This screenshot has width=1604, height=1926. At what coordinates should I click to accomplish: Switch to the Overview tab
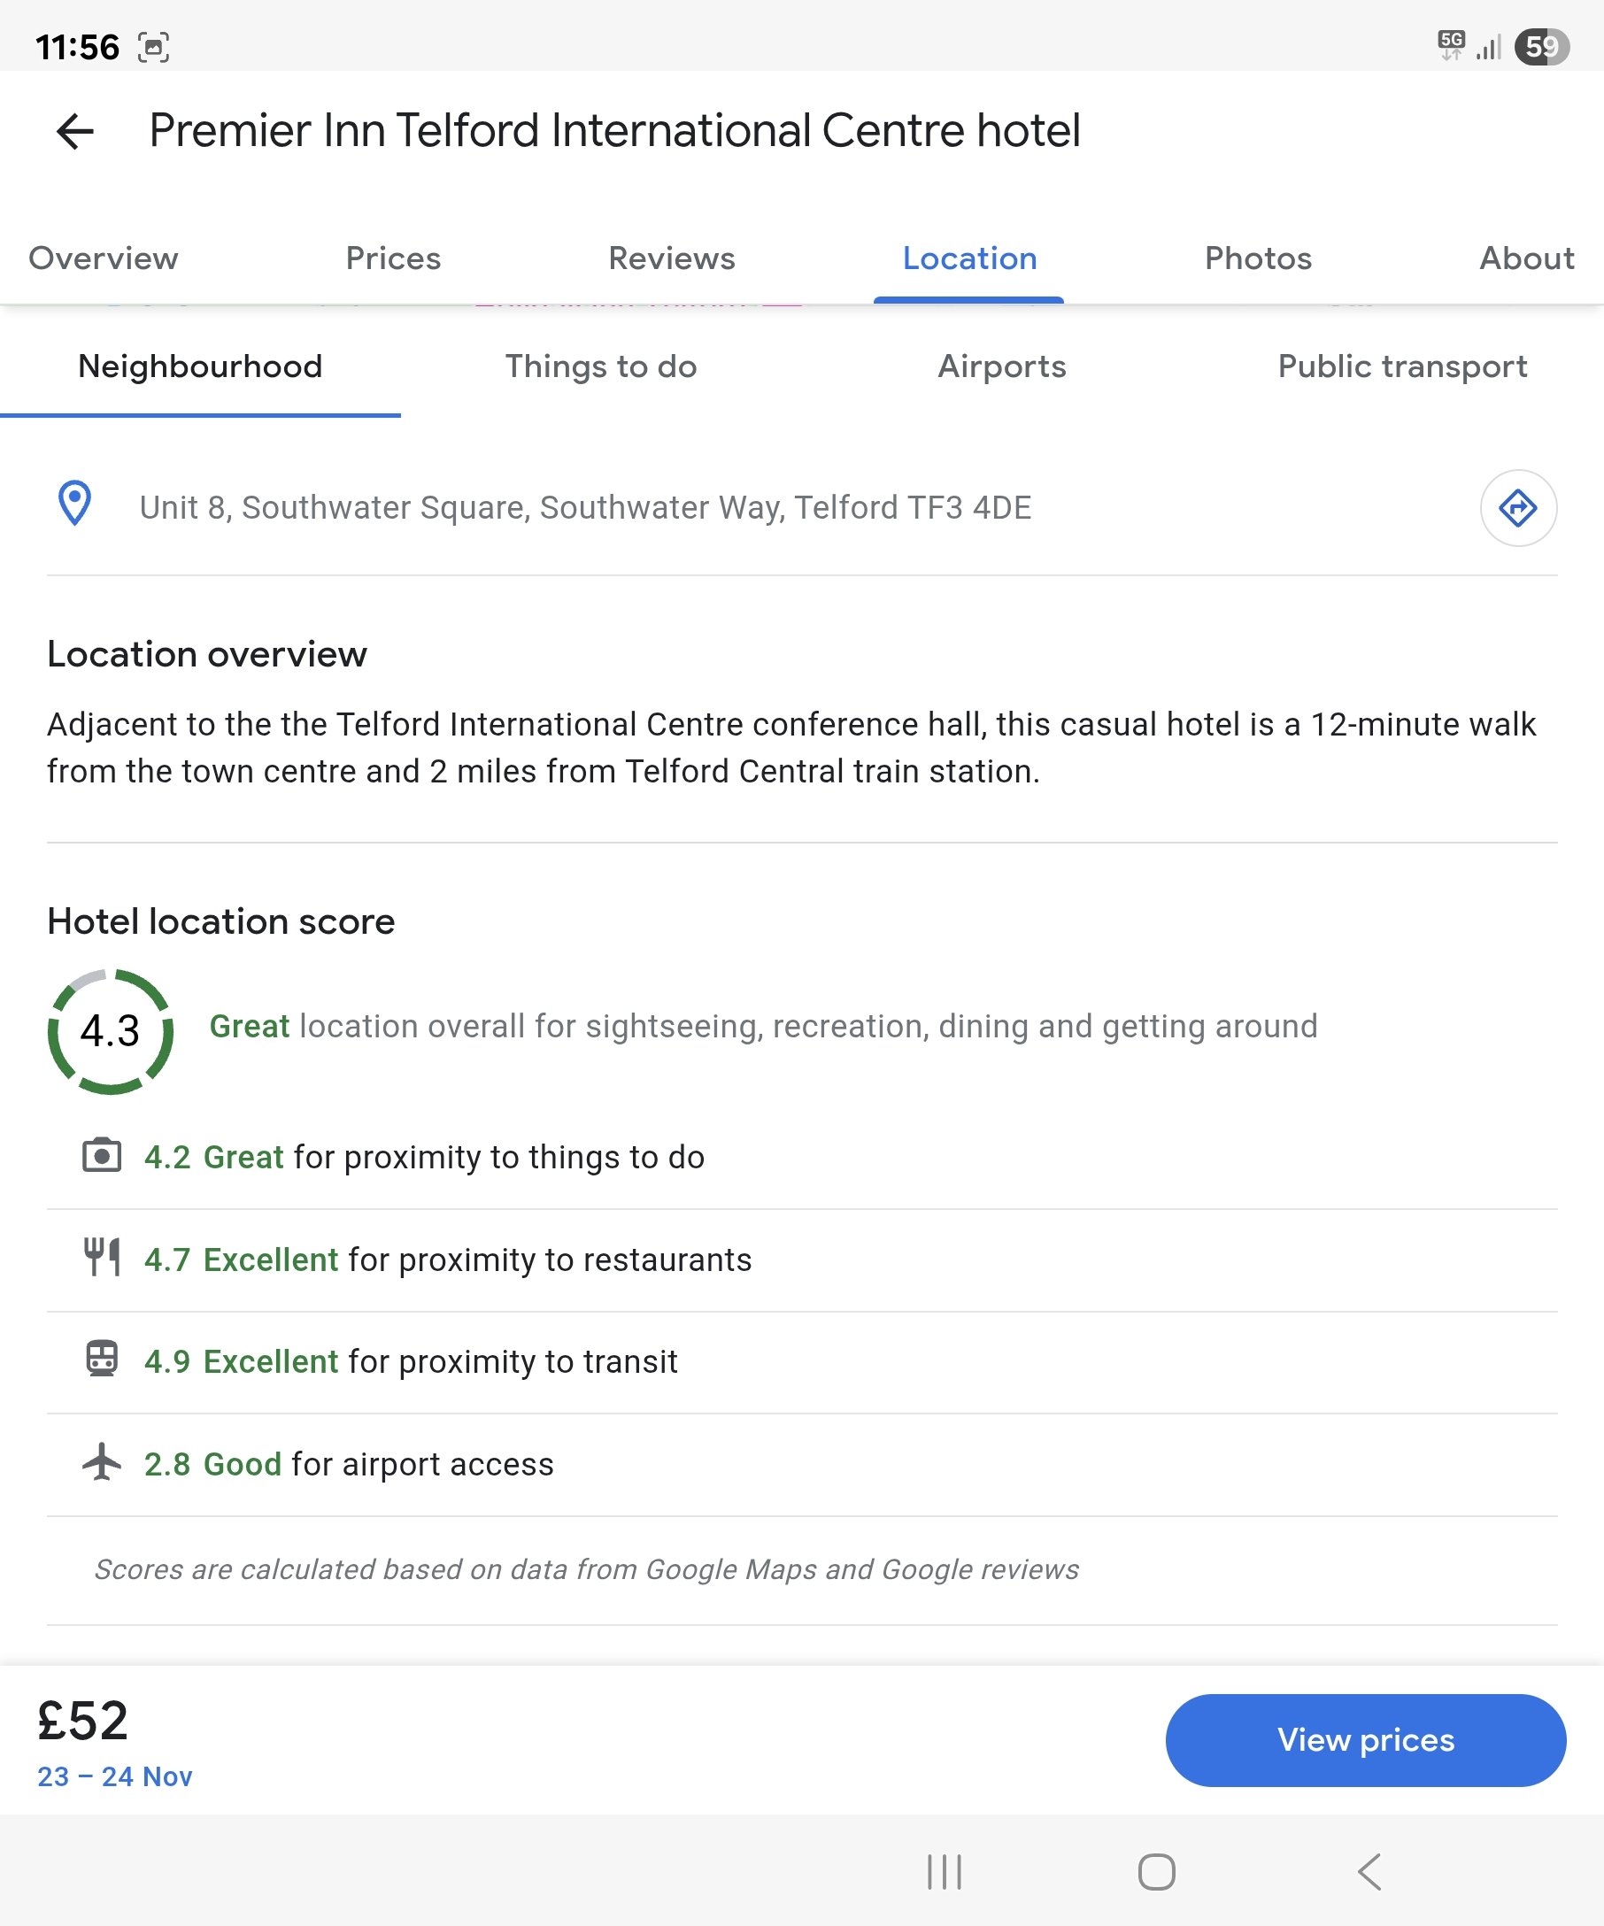coord(104,258)
